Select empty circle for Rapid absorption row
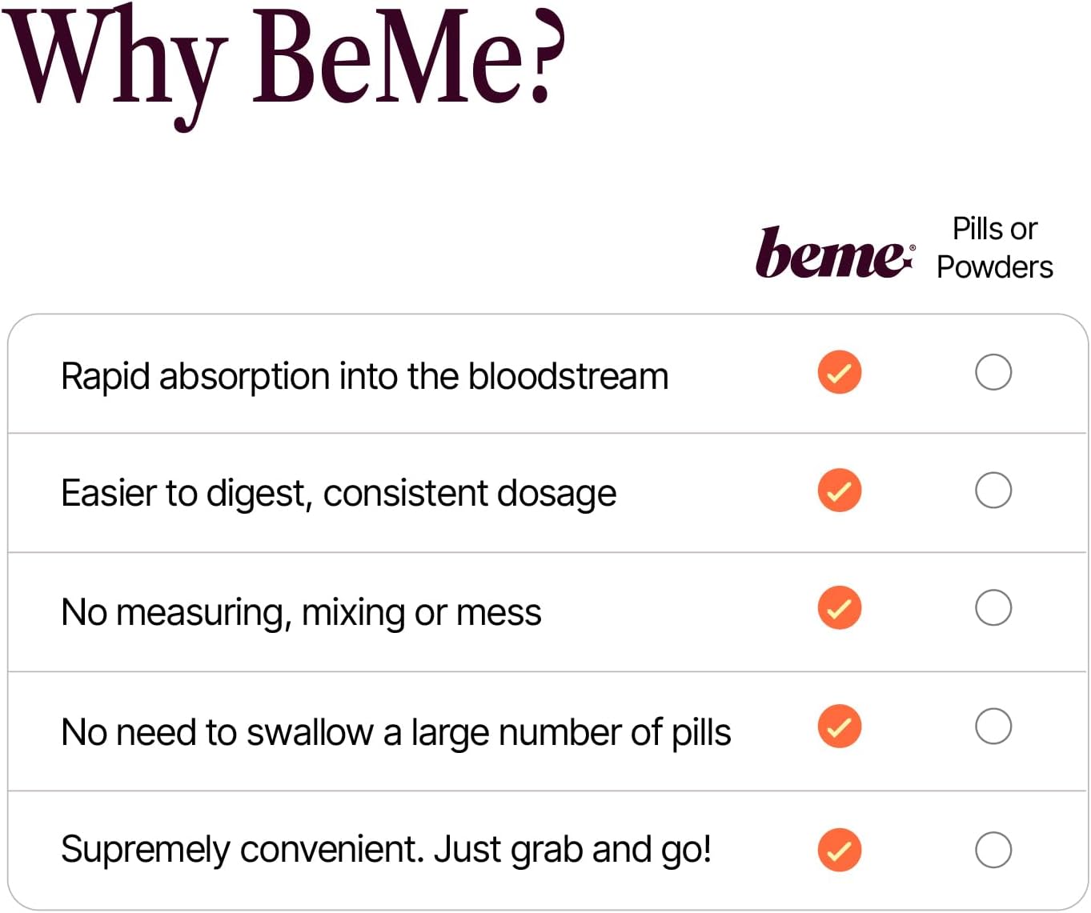The image size is (1091, 913). click(x=993, y=373)
